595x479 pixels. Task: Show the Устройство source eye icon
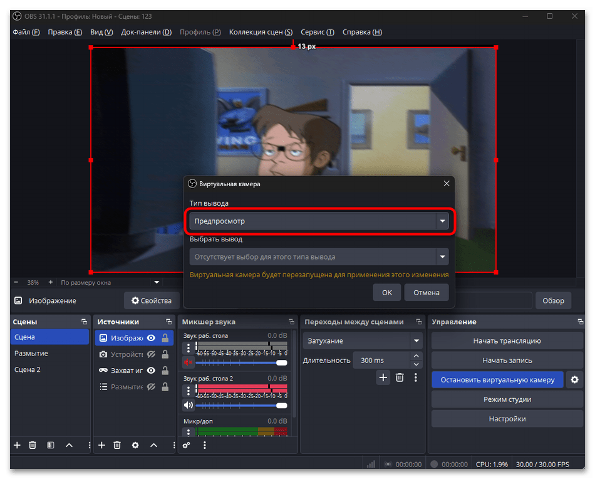coord(151,354)
